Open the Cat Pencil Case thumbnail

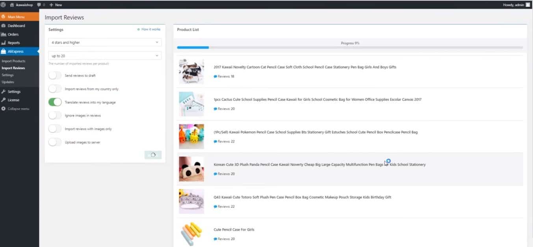click(191, 71)
